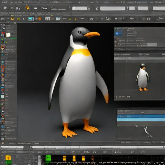
Task: Click the speech bubble icon in the top toolbar
Action: point(35,8)
